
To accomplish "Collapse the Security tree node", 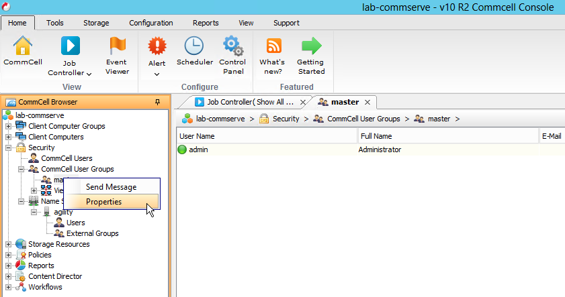I will [8, 147].
